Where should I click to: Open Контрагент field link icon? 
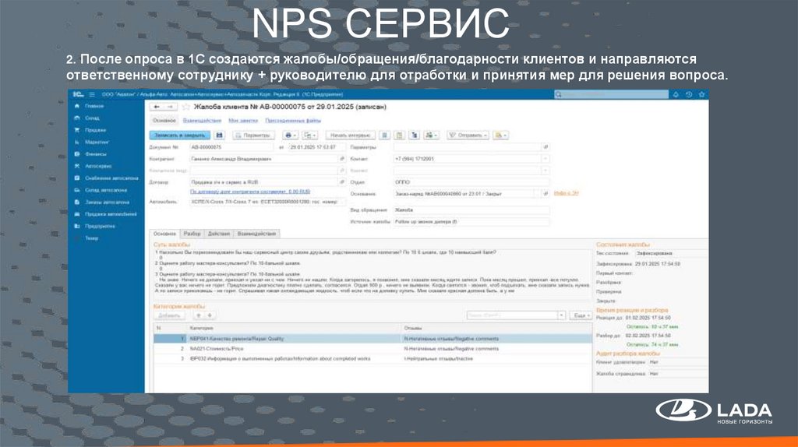(x=342, y=159)
